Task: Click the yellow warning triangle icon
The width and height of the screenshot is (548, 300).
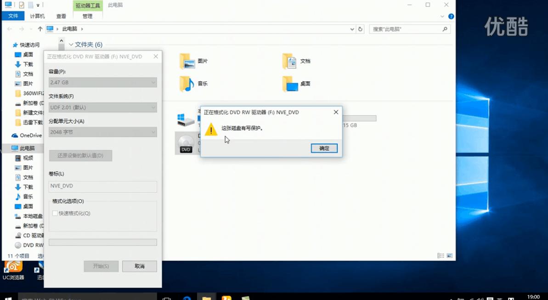Action: (211, 130)
